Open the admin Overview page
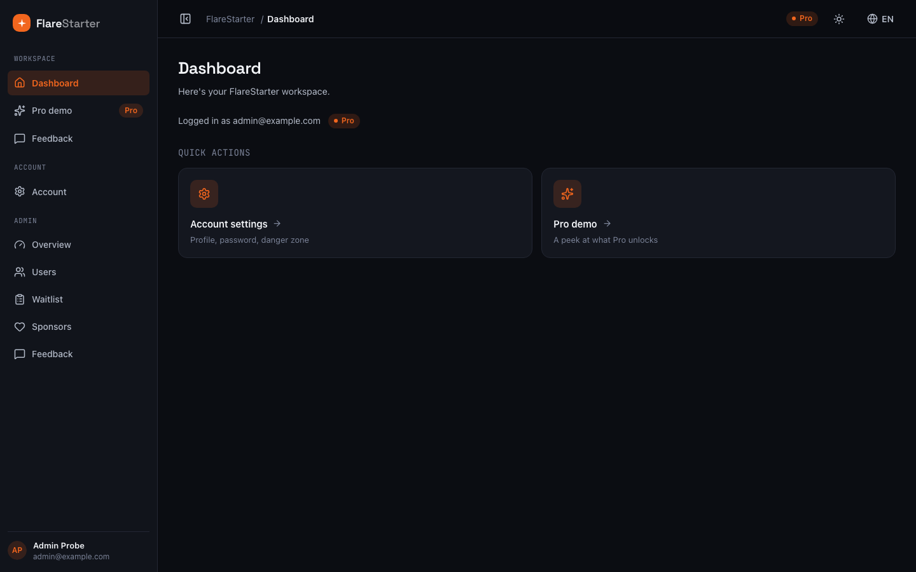The height and width of the screenshot is (572, 916). point(78,245)
